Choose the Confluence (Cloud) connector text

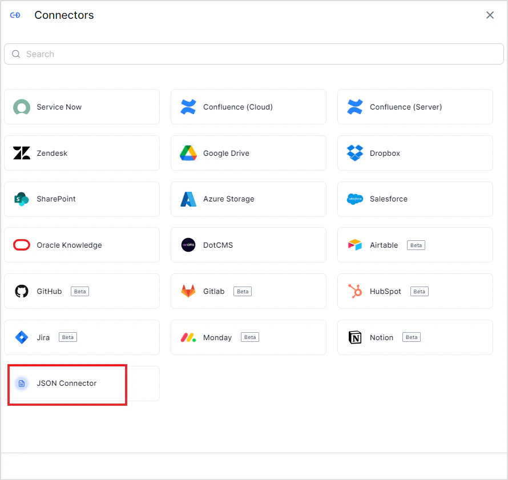coord(238,107)
